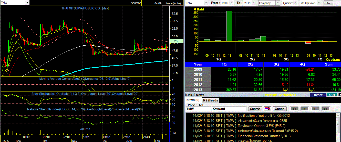341x142 pixels.
Task: Open the Quarter period dropdown
Action: [295, 3]
